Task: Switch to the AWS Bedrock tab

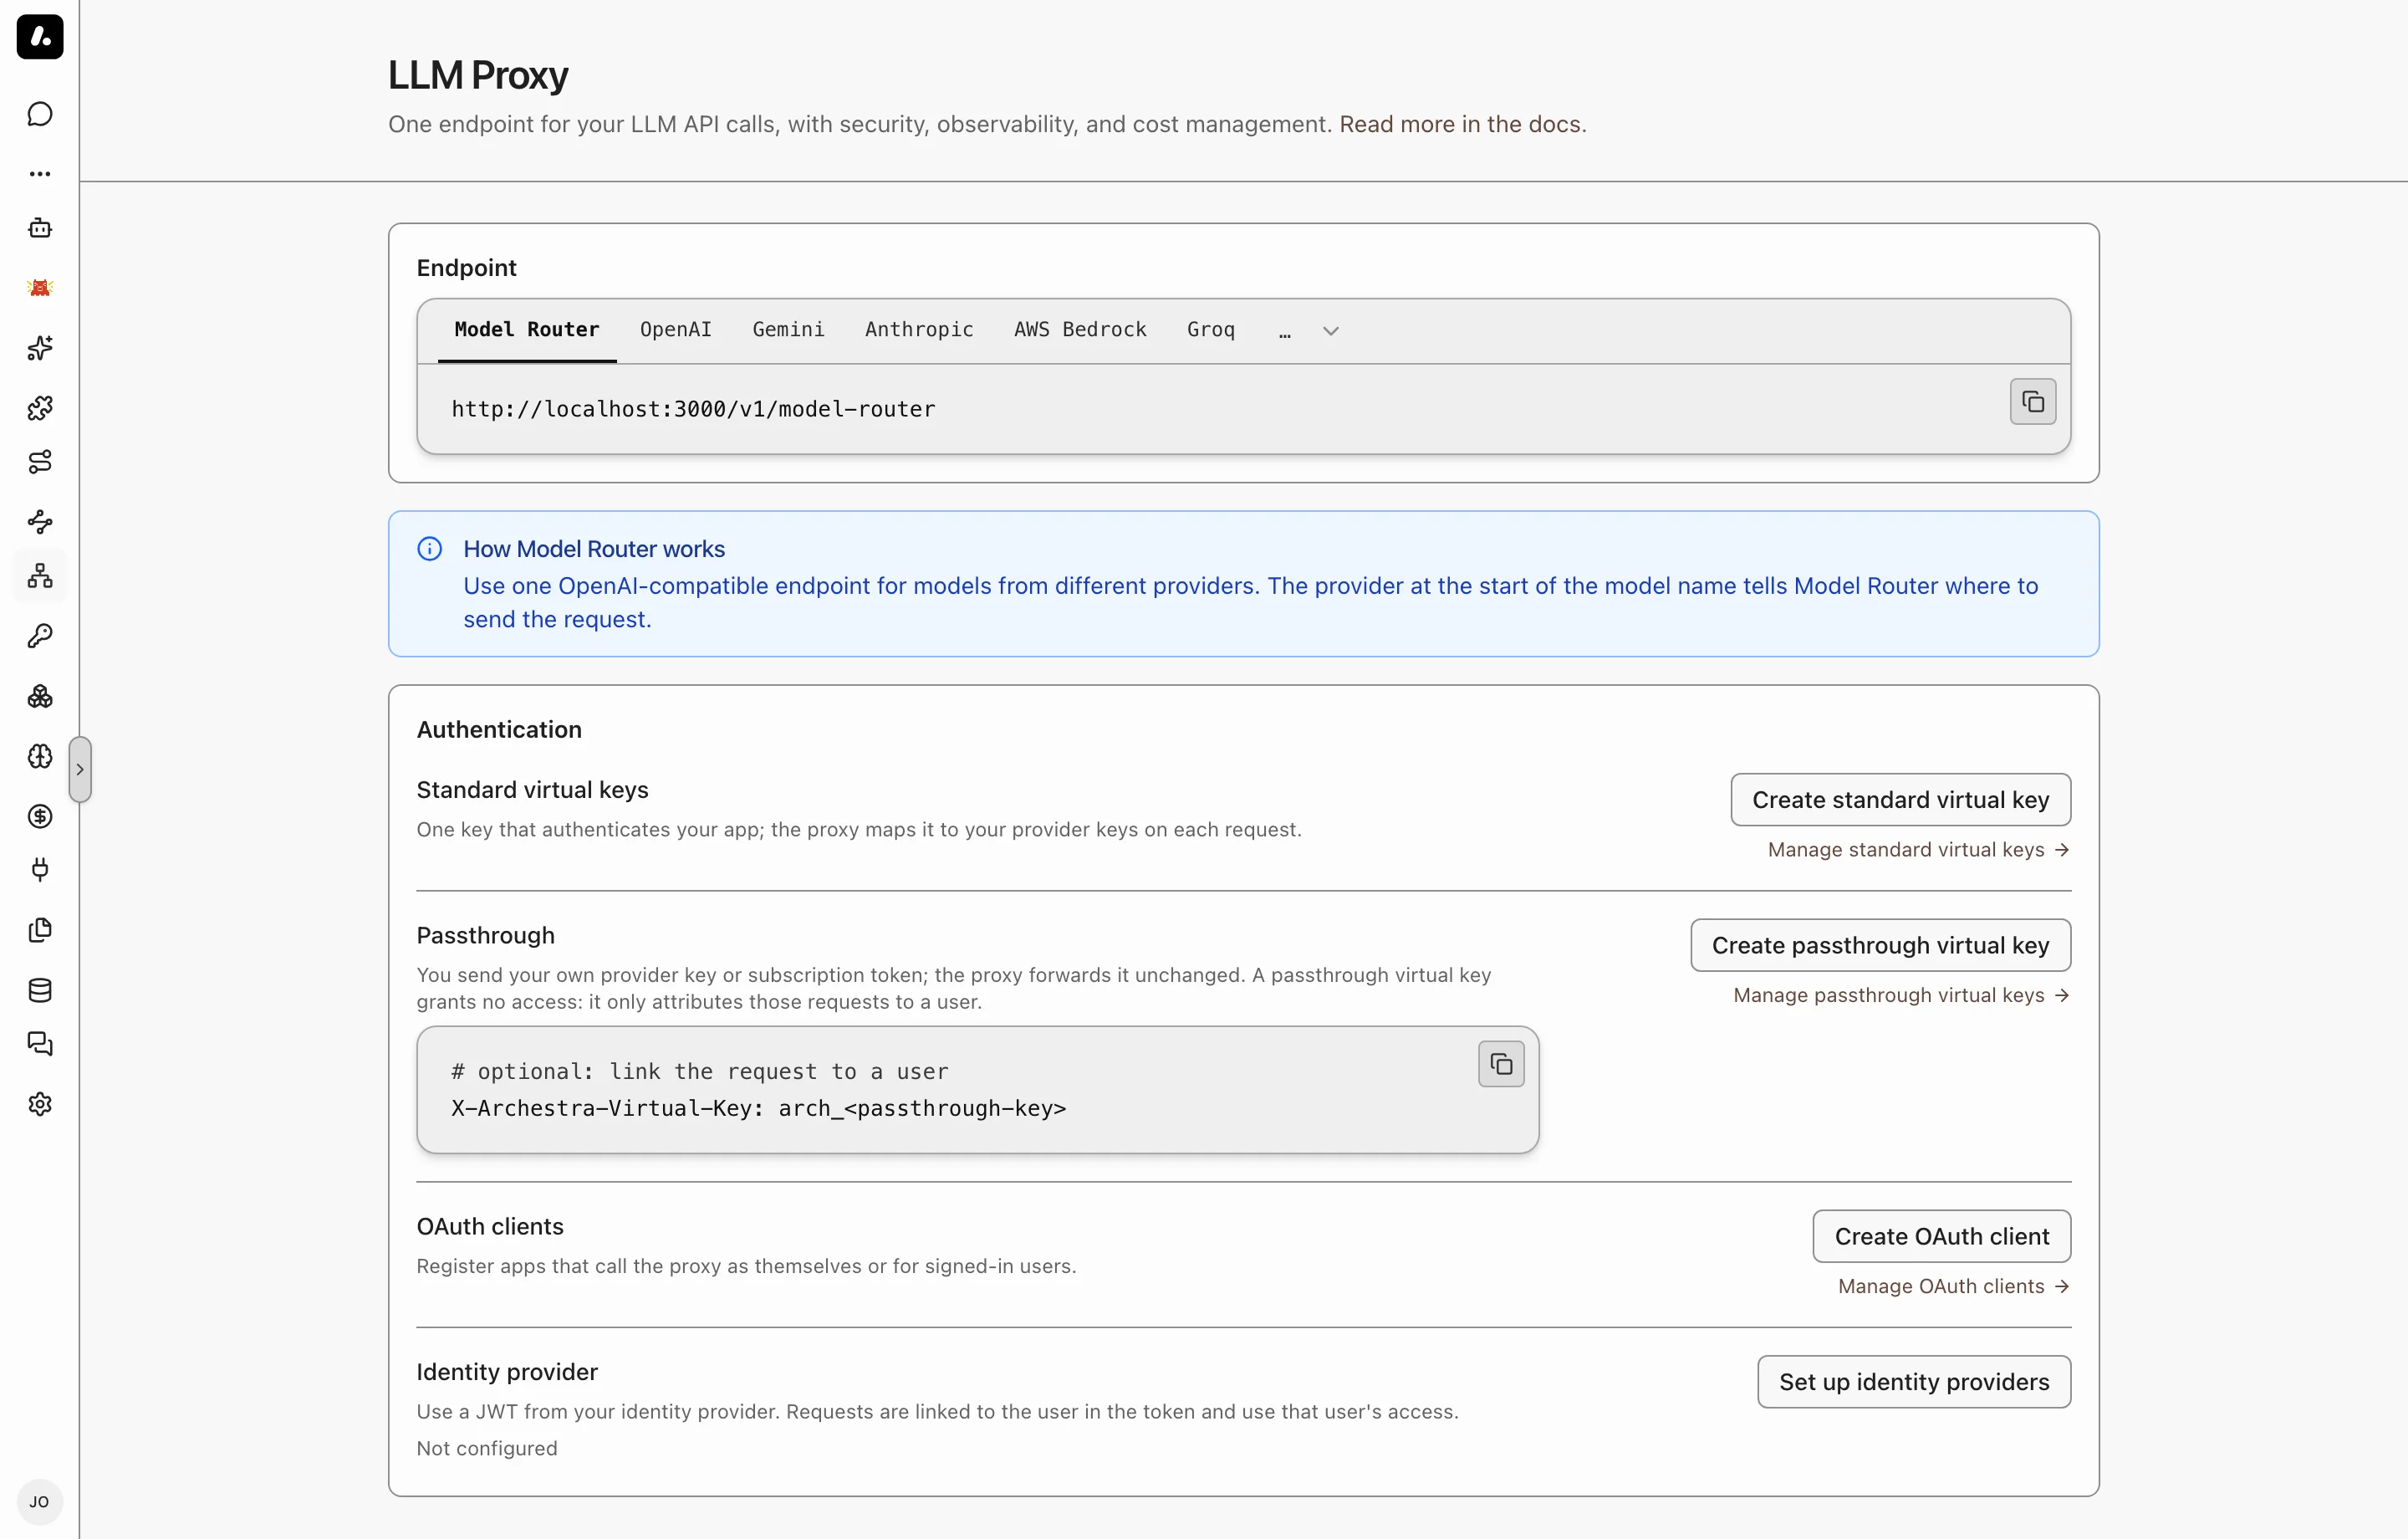Action: [x=1080, y=330]
